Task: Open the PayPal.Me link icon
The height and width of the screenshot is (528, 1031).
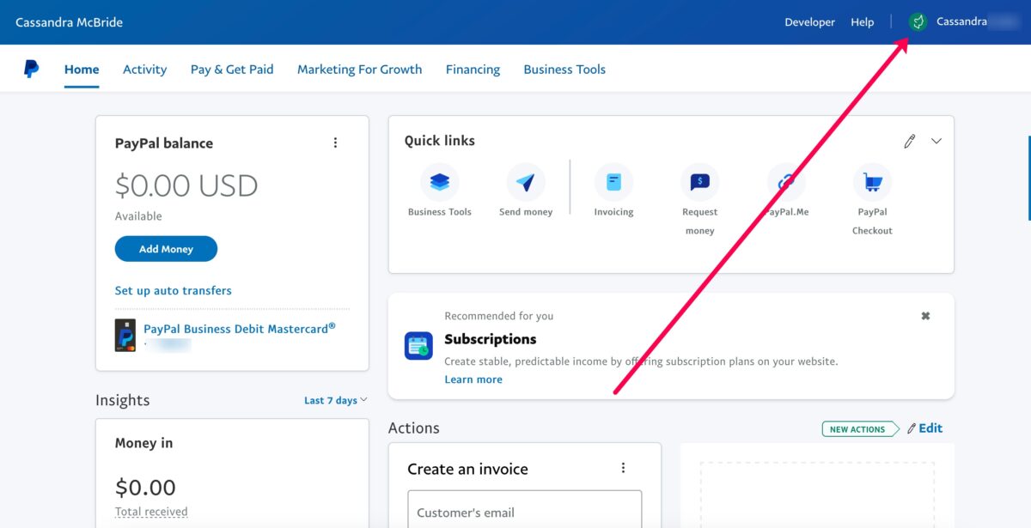Action: (x=786, y=182)
